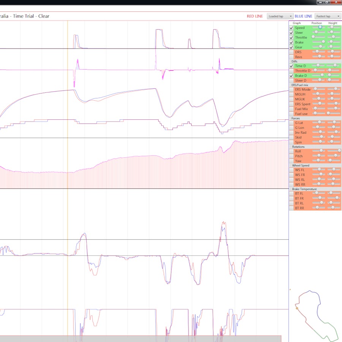The image size is (342, 342).
Task: Click the Brake position slider
Action: click(319, 42)
